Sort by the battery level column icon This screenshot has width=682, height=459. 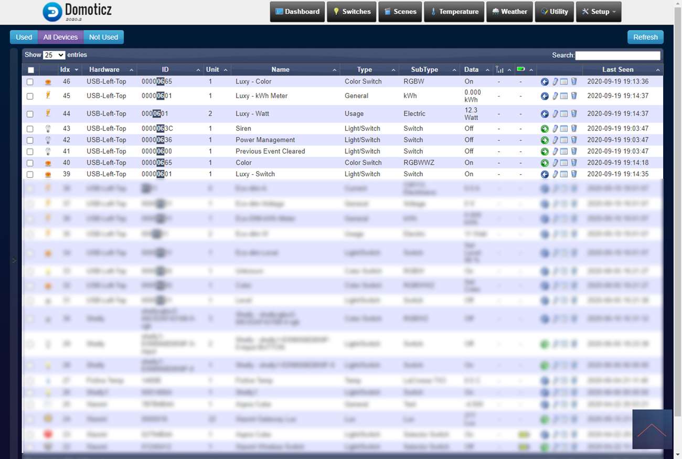(x=521, y=70)
